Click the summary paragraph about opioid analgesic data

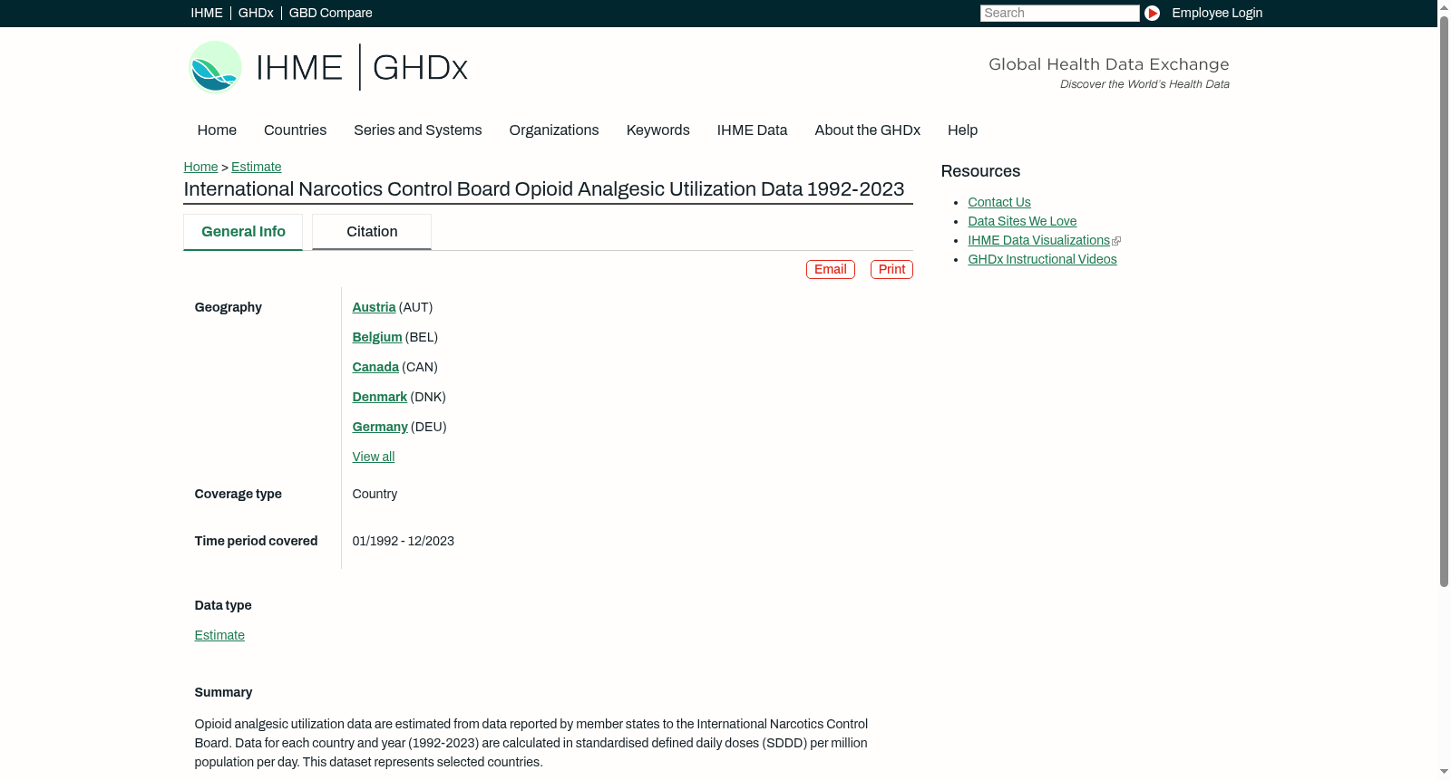[x=531, y=743]
